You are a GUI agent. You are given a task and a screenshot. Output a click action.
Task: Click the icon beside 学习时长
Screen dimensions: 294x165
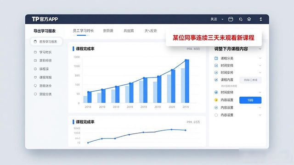35,52
